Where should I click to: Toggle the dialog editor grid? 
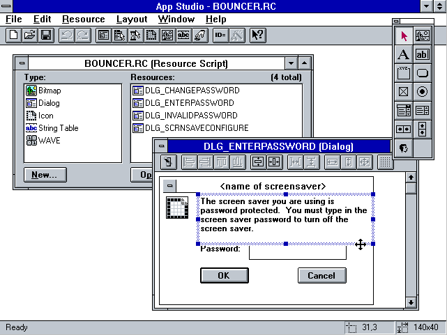point(385,162)
